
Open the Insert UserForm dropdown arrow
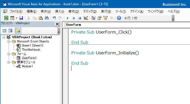17,18
